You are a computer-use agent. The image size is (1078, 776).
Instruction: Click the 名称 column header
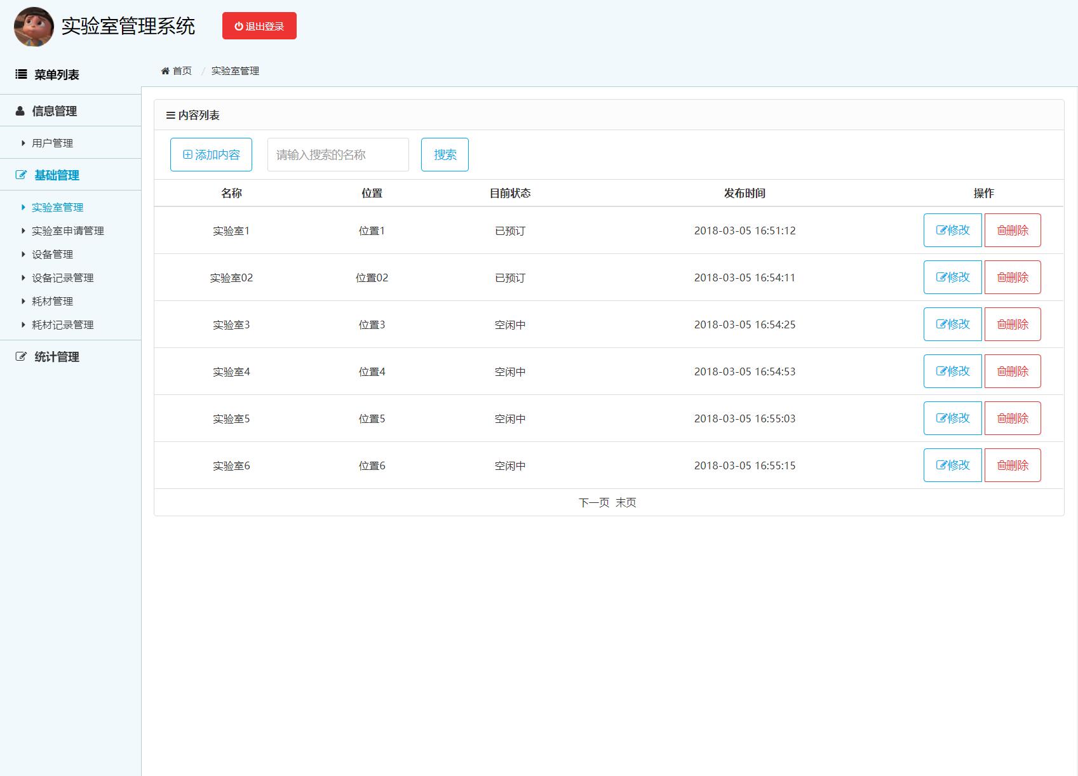click(231, 193)
